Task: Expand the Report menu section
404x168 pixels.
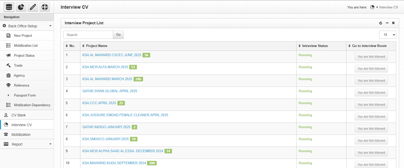Action: click(27, 144)
